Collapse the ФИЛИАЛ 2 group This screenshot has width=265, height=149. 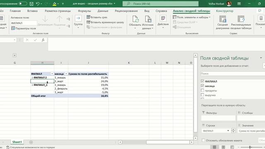pyautogui.click(x=32, y=77)
